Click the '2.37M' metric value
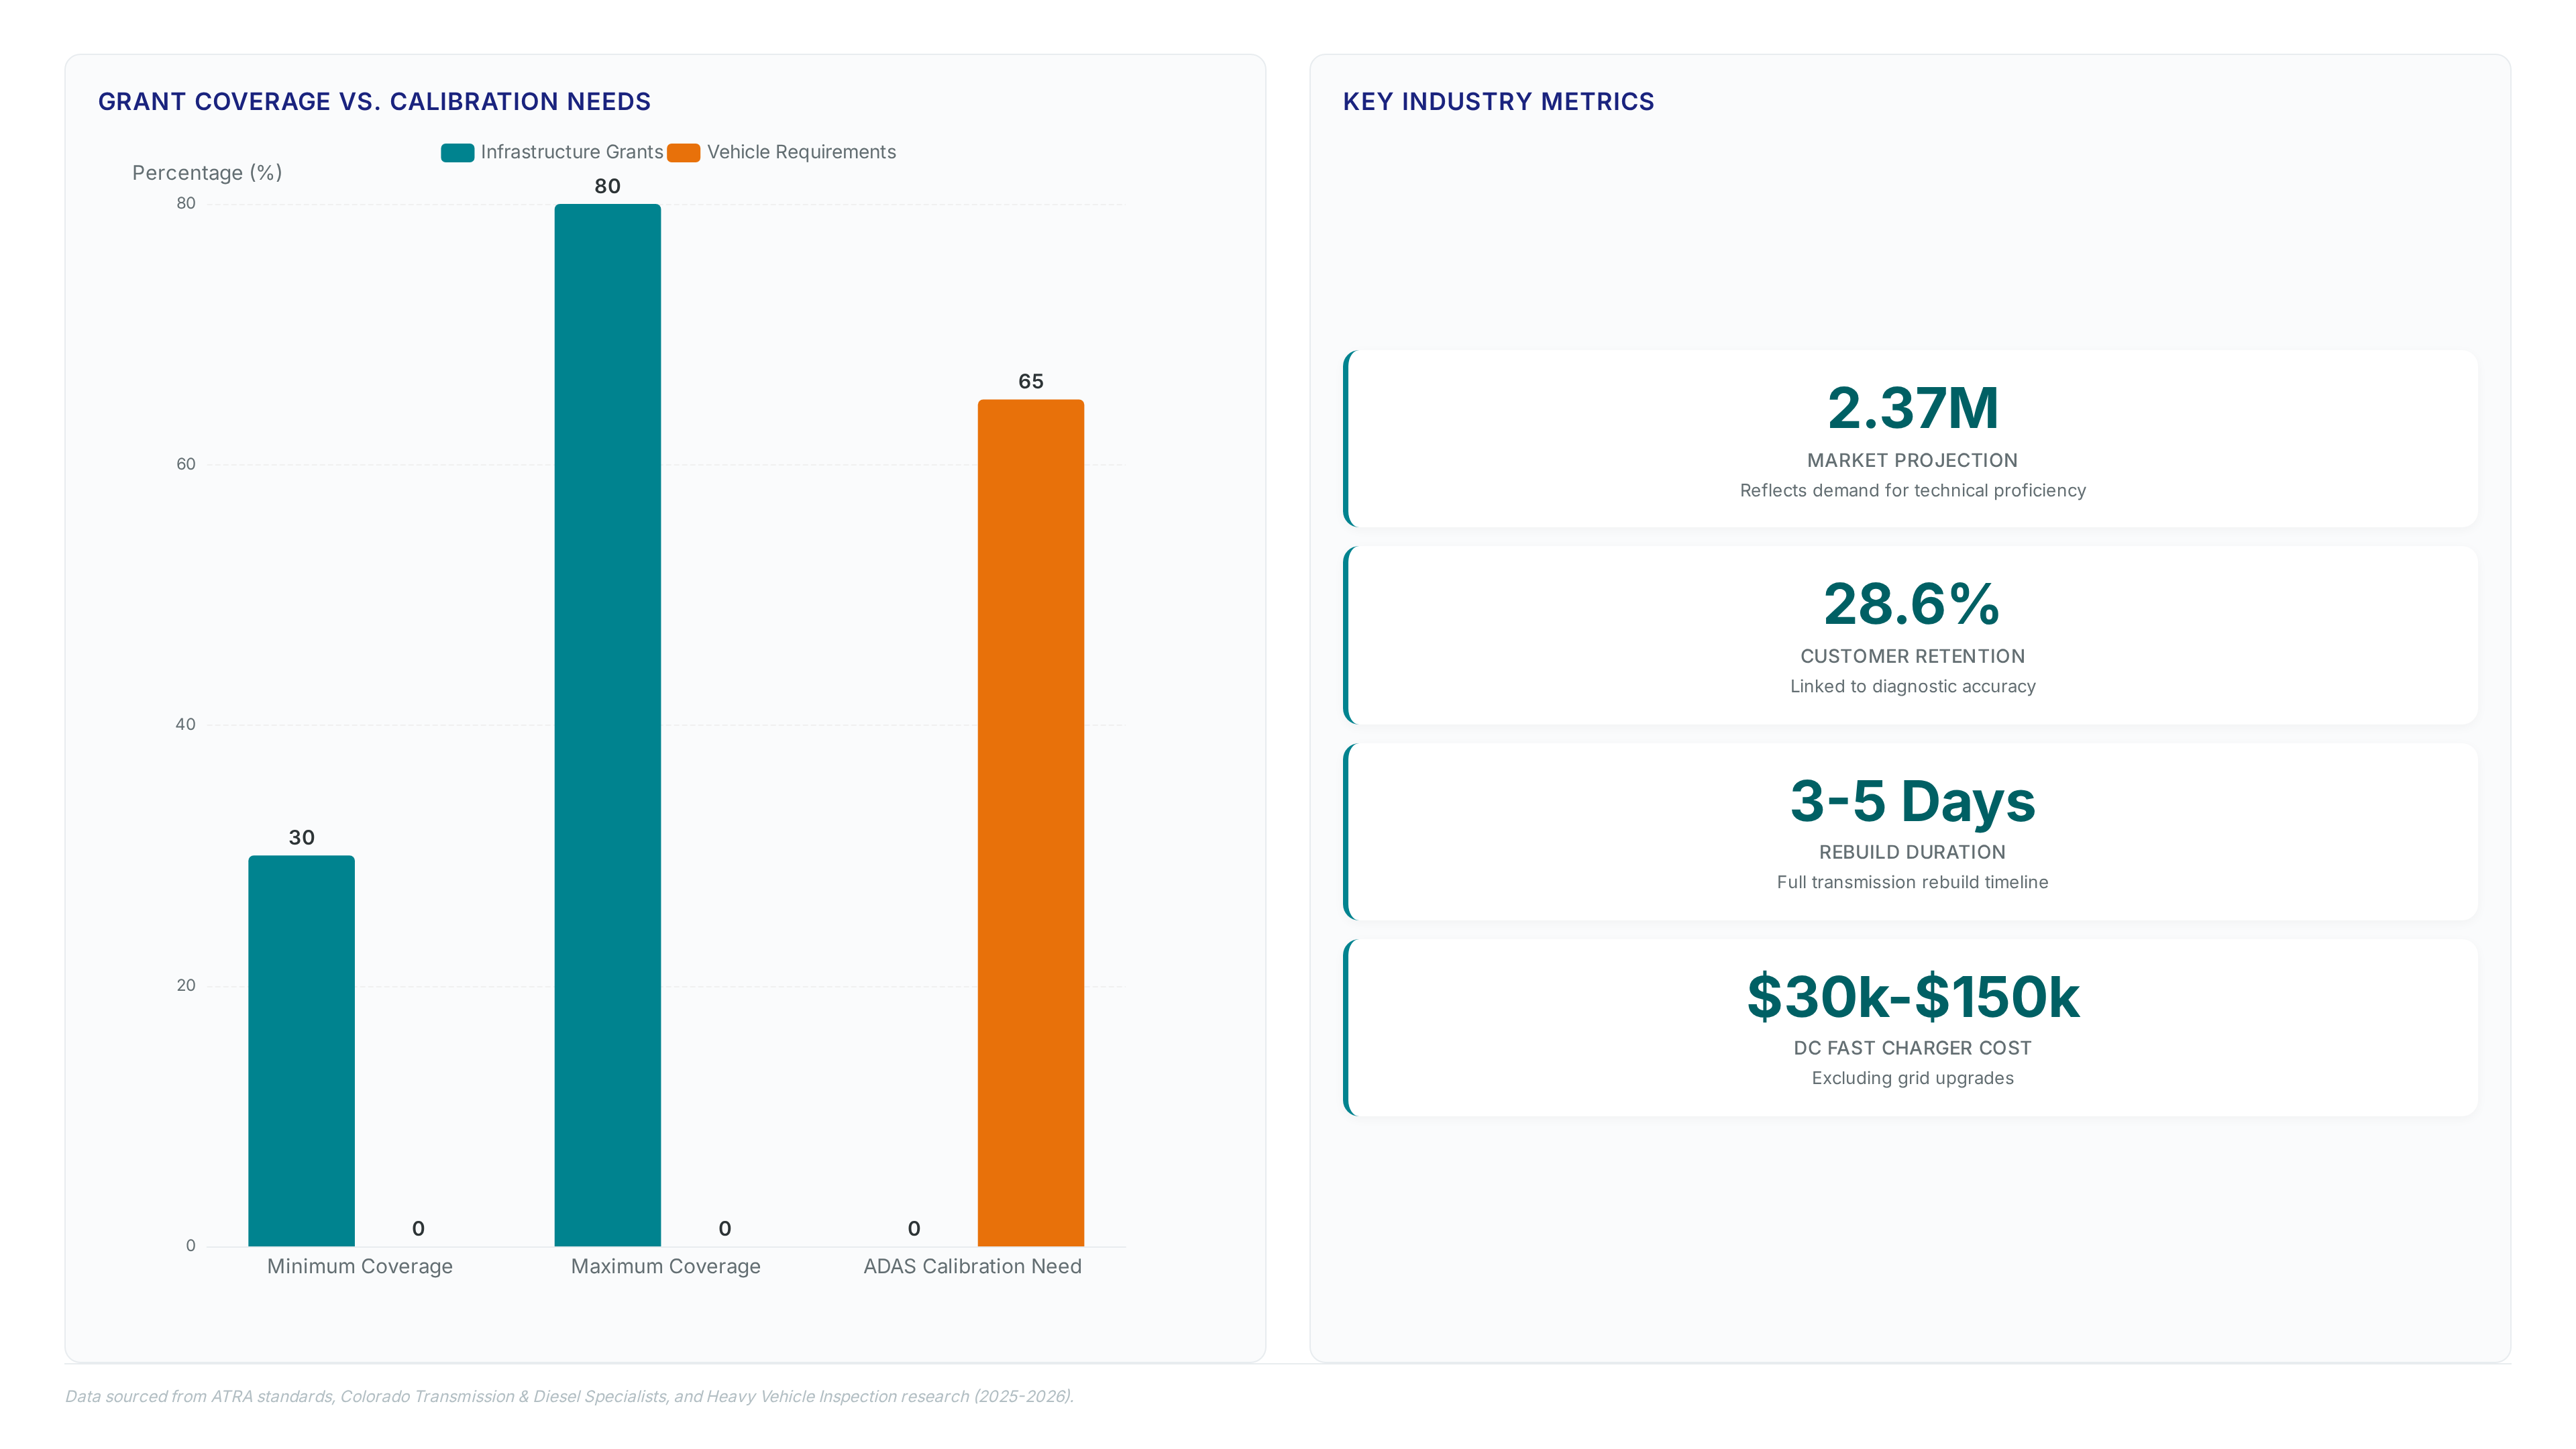Viewport: 2576px width, 1449px height. [1912, 408]
